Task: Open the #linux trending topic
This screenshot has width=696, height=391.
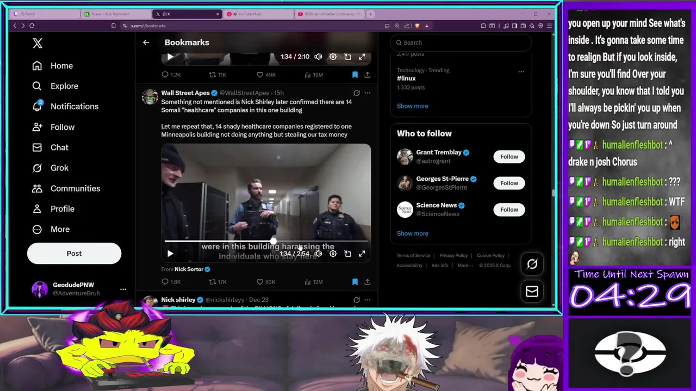Action: point(406,78)
